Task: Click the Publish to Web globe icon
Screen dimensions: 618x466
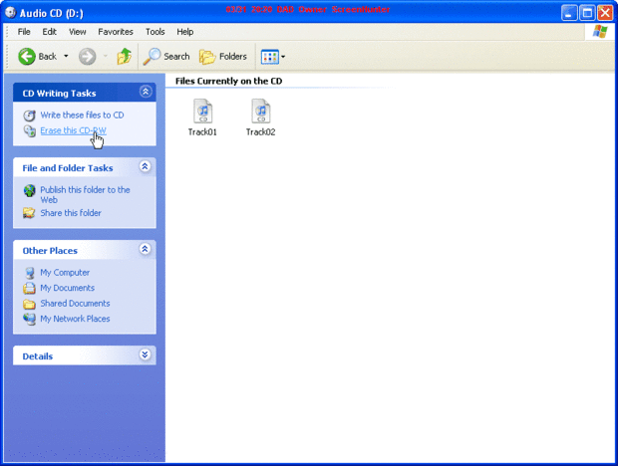Action: coord(30,190)
